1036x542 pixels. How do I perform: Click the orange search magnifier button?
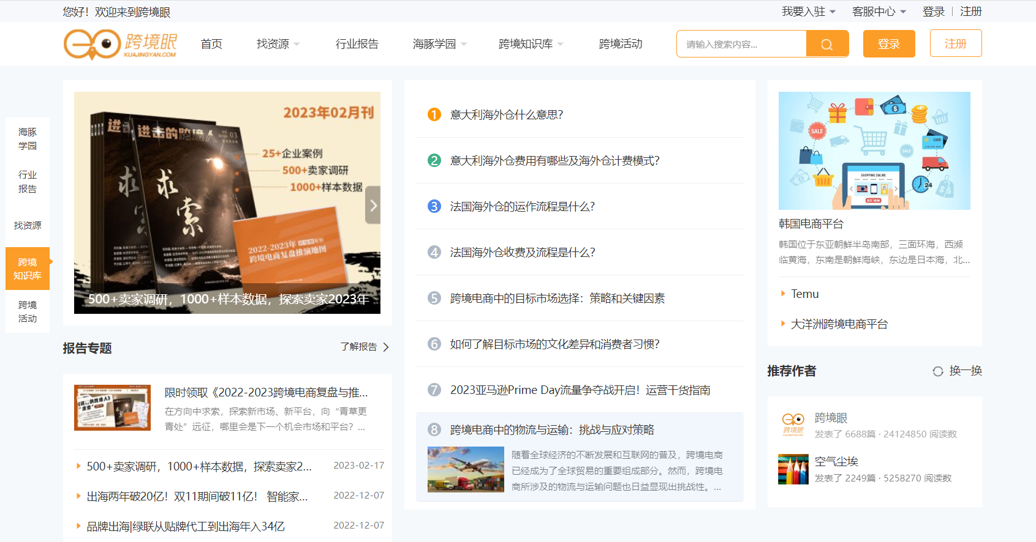pos(827,44)
